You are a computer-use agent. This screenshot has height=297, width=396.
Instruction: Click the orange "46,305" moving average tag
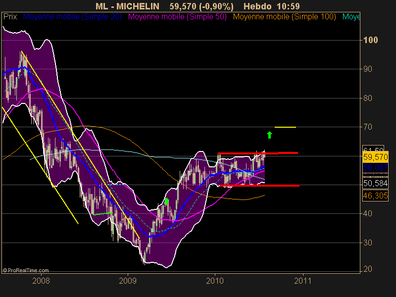(375, 196)
